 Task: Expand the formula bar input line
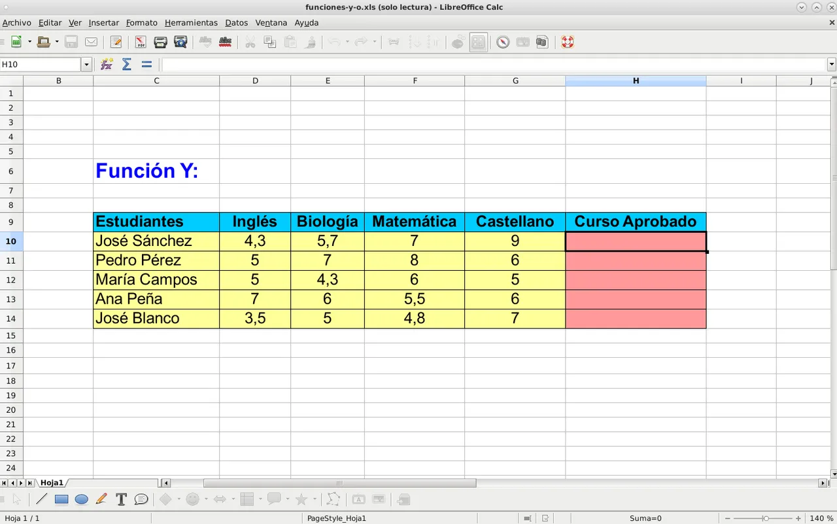pyautogui.click(x=832, y=64)
